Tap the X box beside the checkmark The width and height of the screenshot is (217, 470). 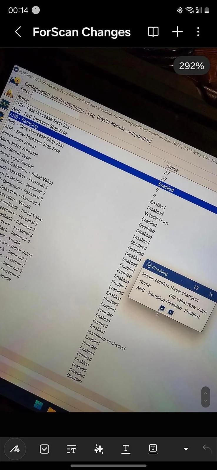tap(171, 312)
